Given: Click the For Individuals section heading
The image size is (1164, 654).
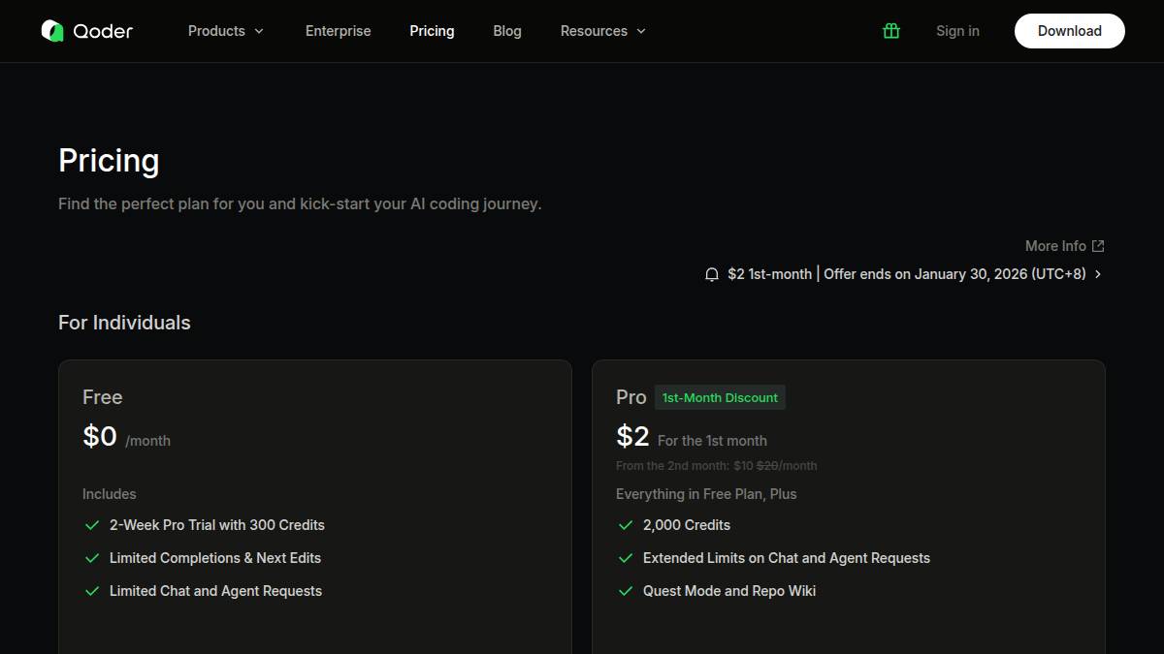Looking at the screenshot, I should [x=124, y=323].
